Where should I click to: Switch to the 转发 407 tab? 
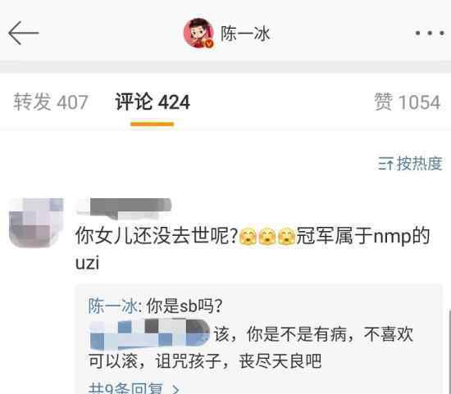(x=51, y=102)
